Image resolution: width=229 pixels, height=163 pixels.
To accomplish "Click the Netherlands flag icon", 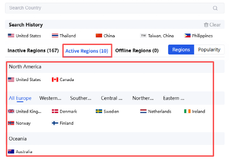I will [143, 111].
